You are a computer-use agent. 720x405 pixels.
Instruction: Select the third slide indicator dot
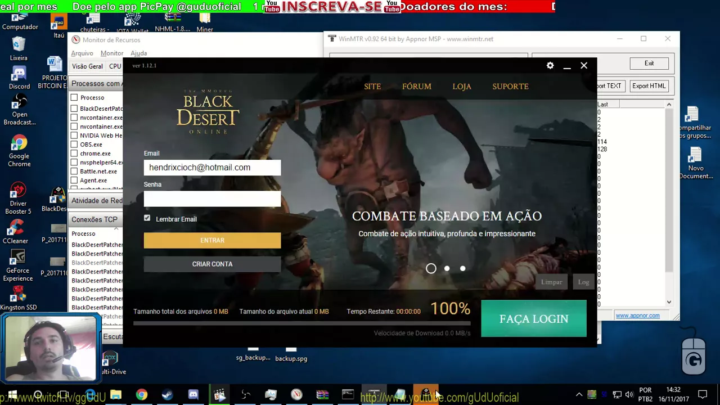pyautogui.click(x=462, y=268)
